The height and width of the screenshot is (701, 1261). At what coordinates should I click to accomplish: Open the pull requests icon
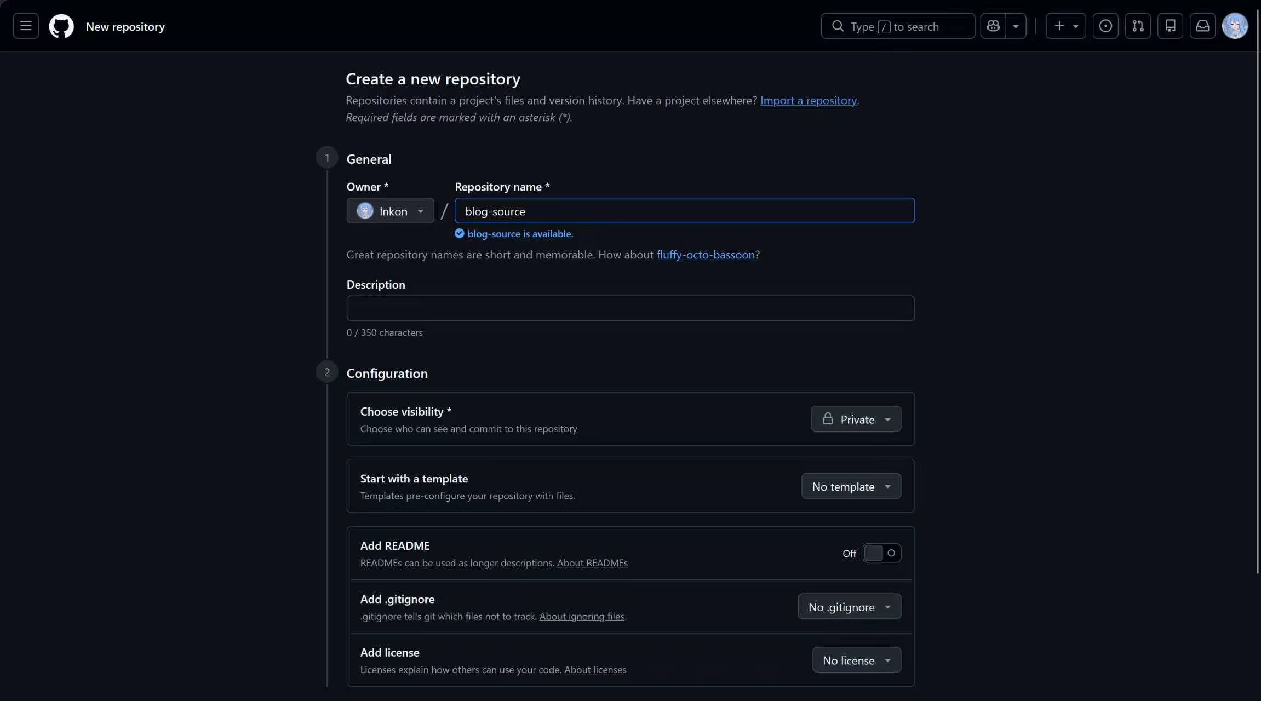click(1138, 26)
